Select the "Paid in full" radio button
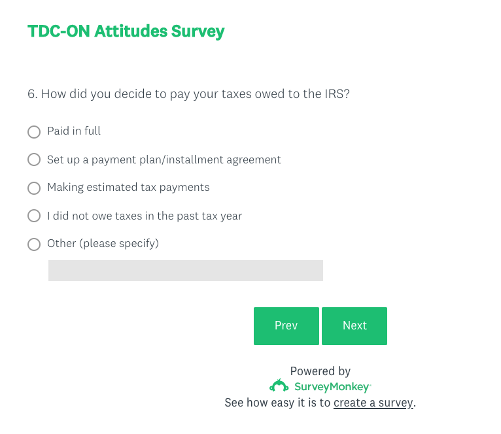 click(34, 132)
